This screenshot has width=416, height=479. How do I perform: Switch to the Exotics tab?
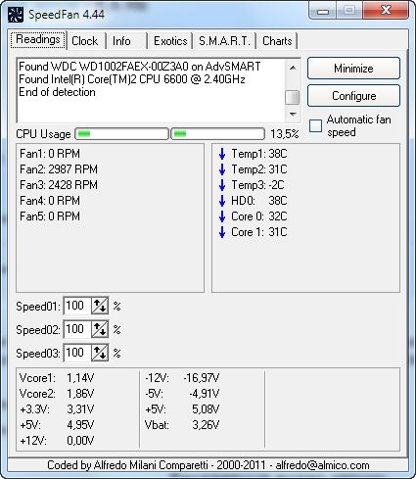pos(170,41)
